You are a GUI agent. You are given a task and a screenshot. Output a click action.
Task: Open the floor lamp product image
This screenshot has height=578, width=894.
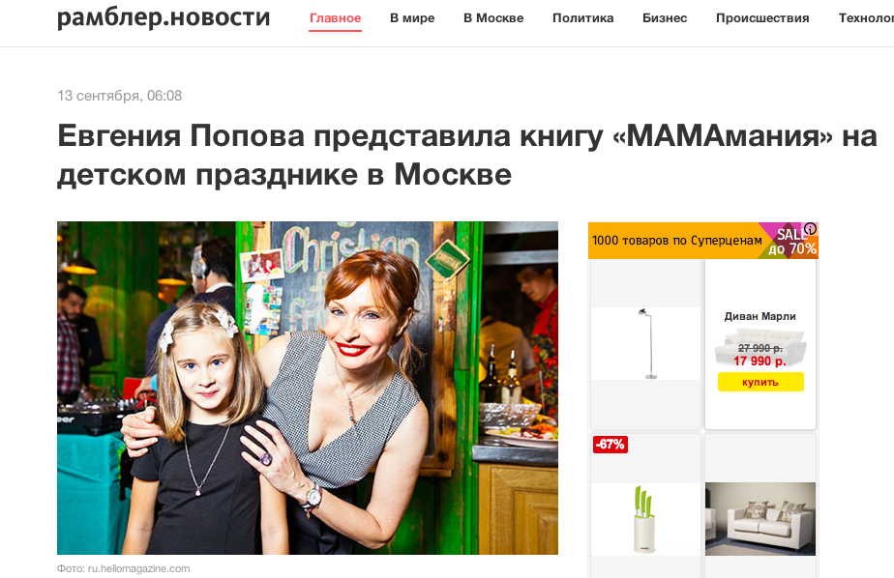646,344
